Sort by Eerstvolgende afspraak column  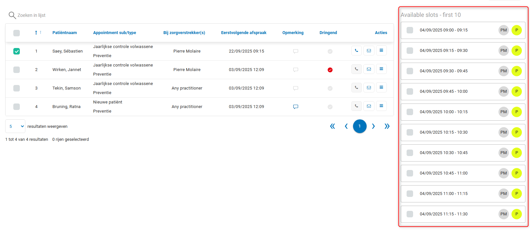coord(244,33)
